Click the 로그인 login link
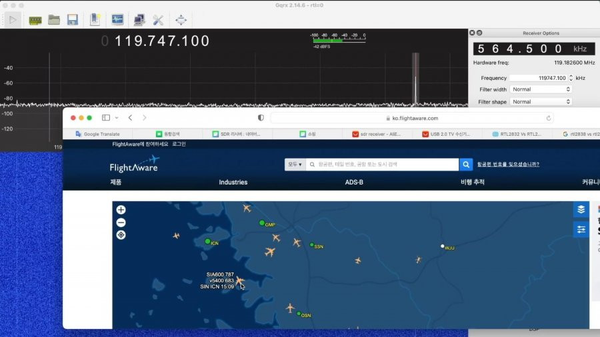Image resolution: width=600 pixels, height=337 pixels. tap(179, 144)
